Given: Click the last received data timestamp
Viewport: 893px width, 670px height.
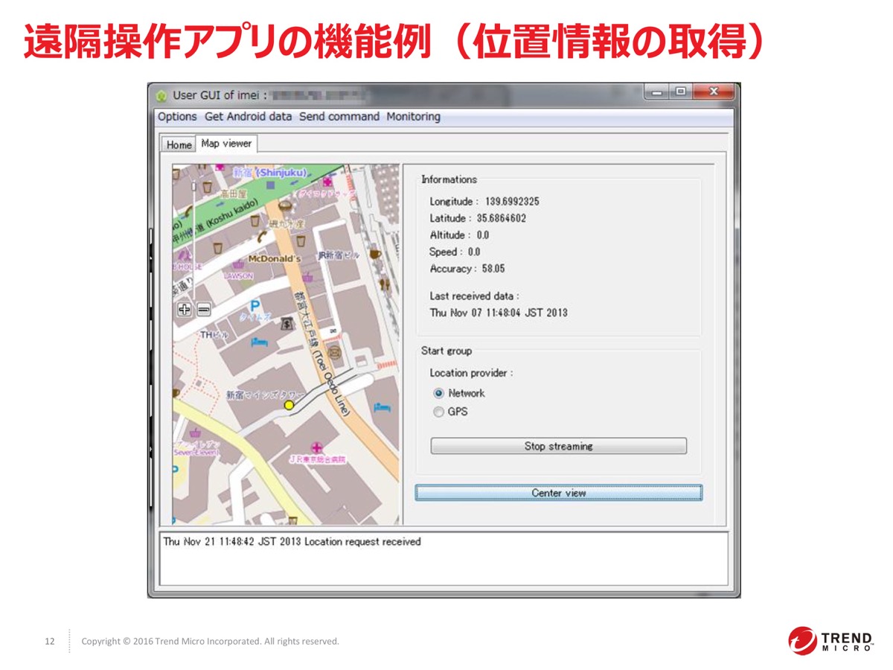Looking at the screenshot, I should (499, 313).
